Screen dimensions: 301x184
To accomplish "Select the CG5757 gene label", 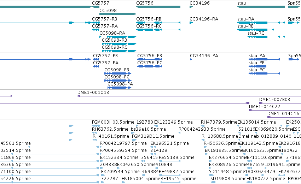I will click(100, 3).
